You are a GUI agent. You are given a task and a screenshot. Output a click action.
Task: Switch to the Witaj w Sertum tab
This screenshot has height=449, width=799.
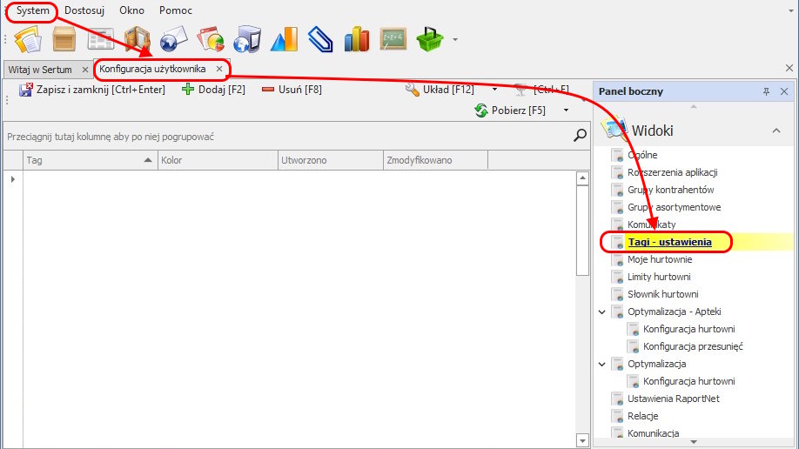tap(40, 69)
